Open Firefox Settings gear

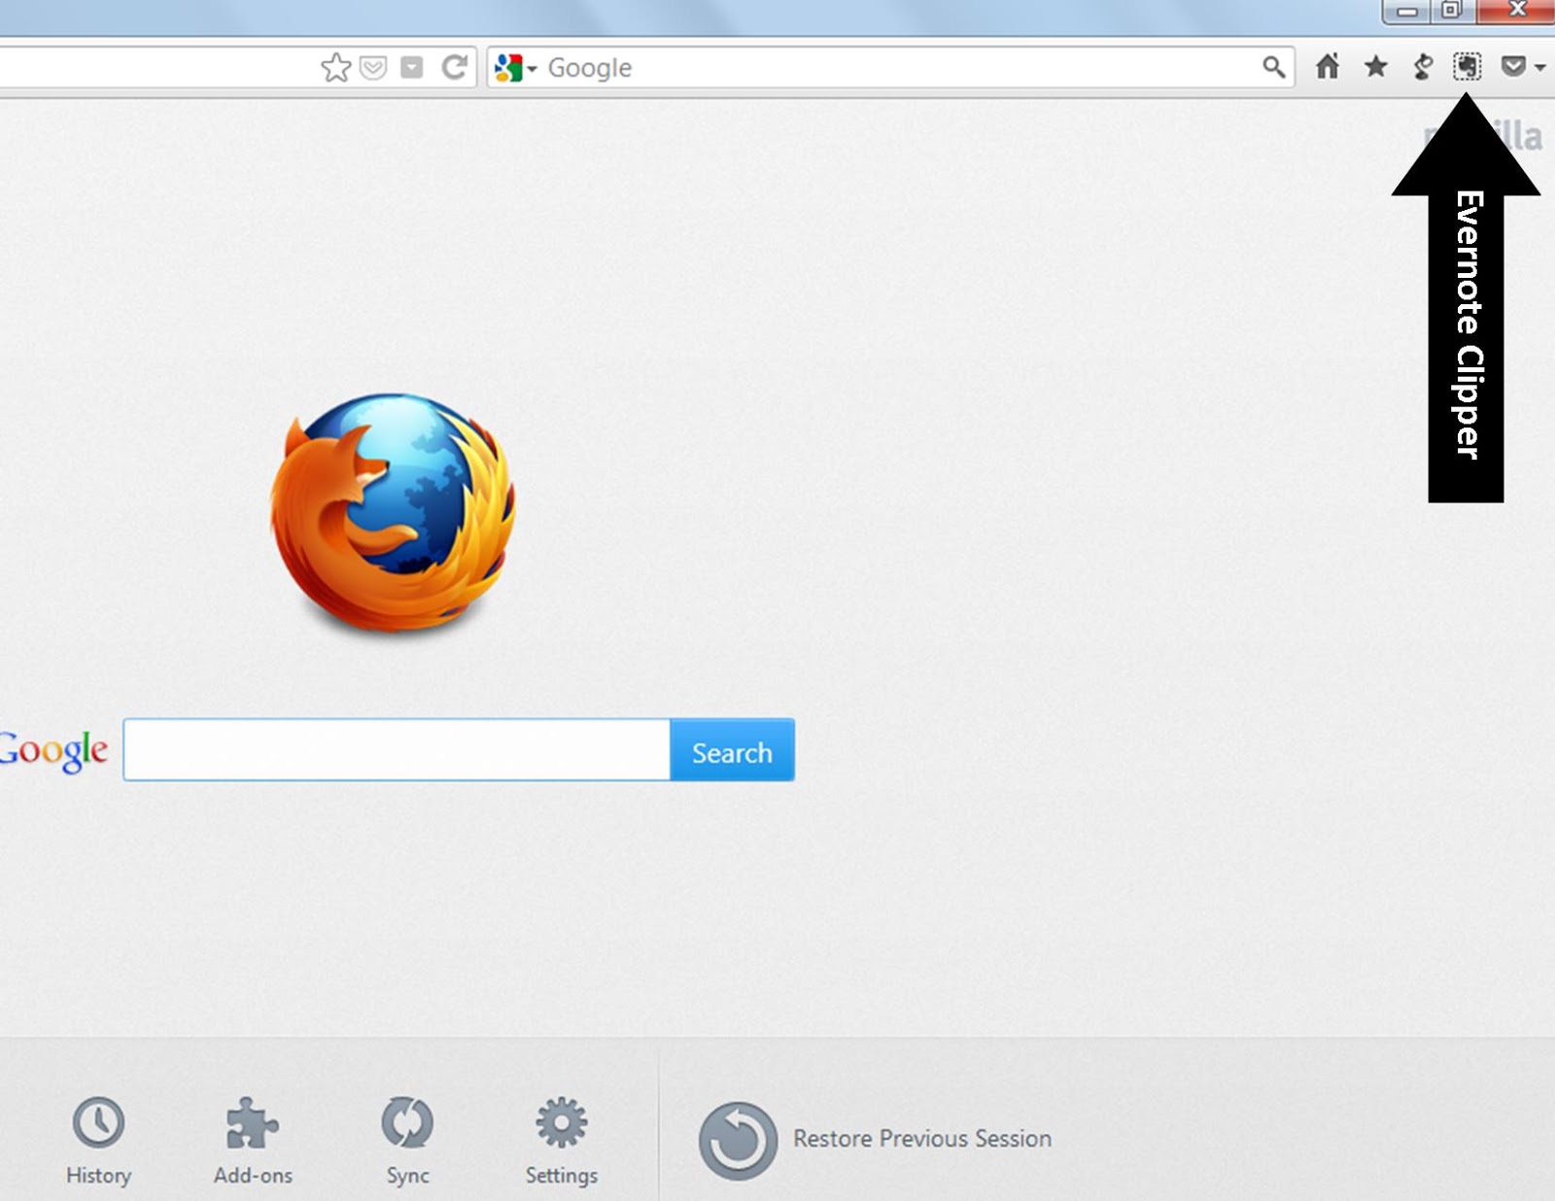562,1141
